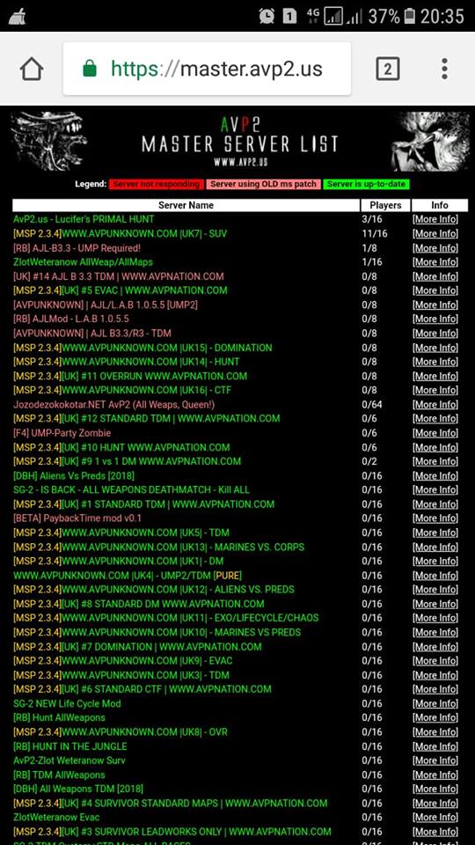Tap the alien image in banner left

[x=49, y=141]
